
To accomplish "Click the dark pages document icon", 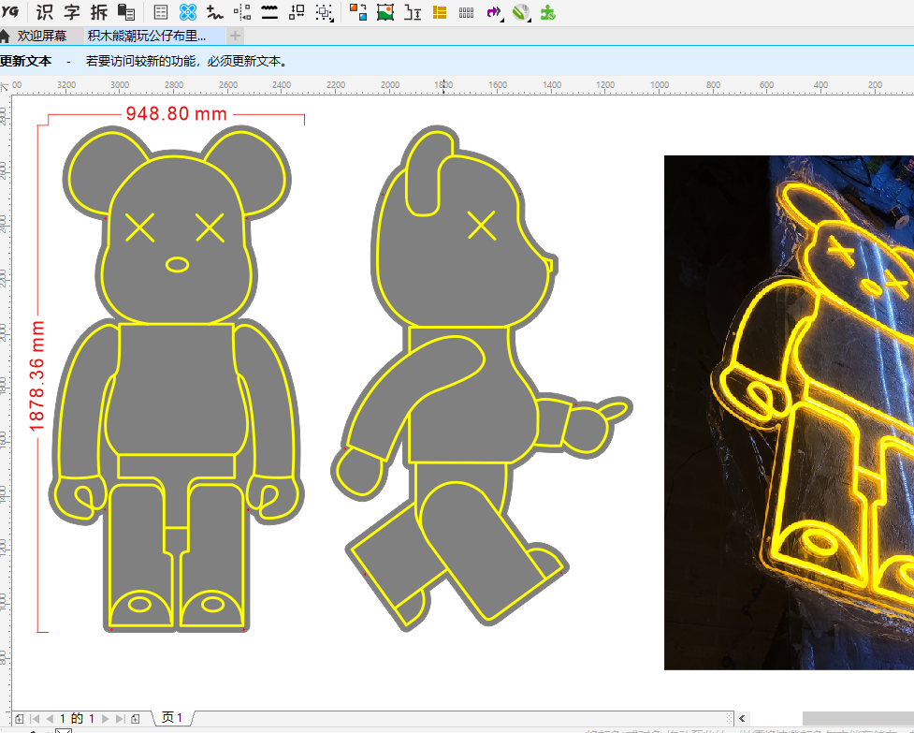I will [x=126, y=12].
